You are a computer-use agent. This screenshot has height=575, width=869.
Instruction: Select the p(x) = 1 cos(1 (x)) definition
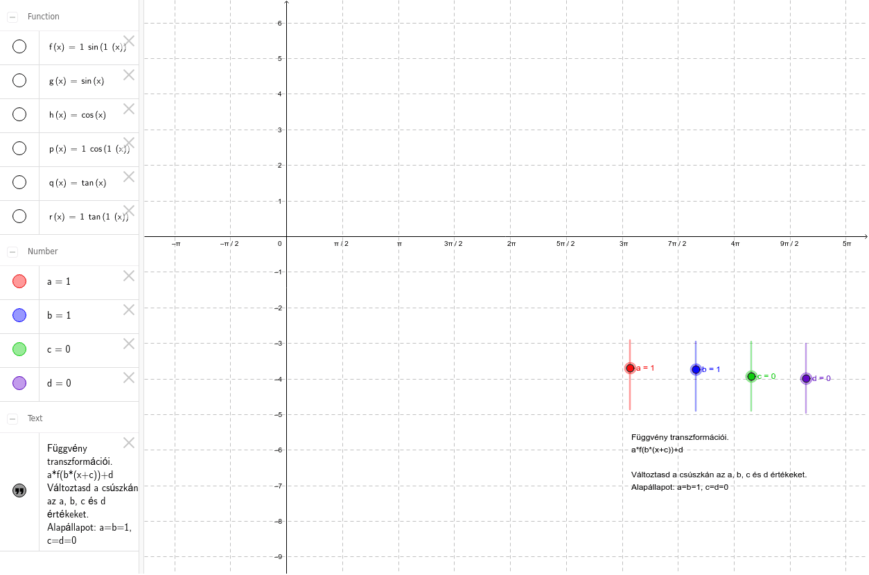[x=89, y=149]
